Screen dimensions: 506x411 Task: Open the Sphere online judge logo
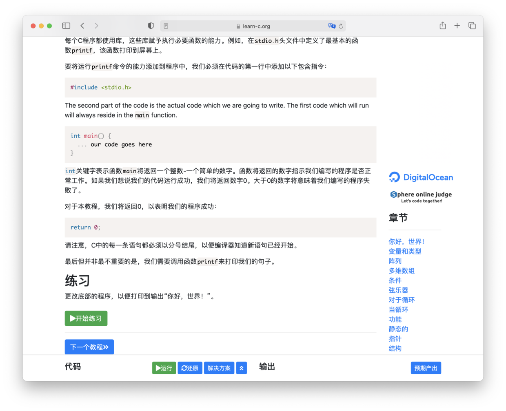(421, 197)
